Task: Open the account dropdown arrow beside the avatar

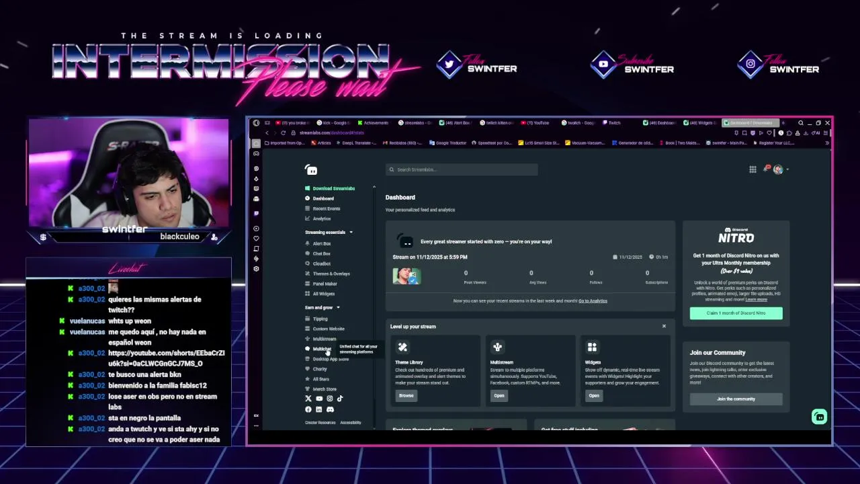Action: (x=787, y=170)
